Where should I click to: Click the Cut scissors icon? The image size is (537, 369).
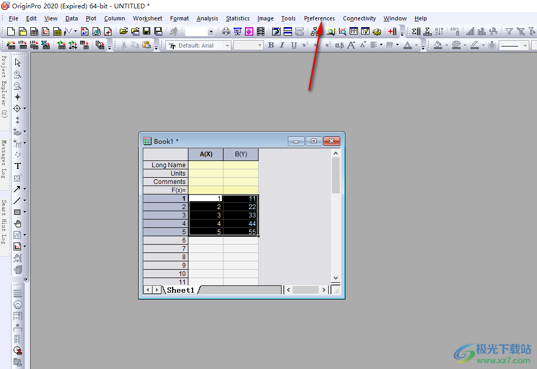[x=124, y=45]
